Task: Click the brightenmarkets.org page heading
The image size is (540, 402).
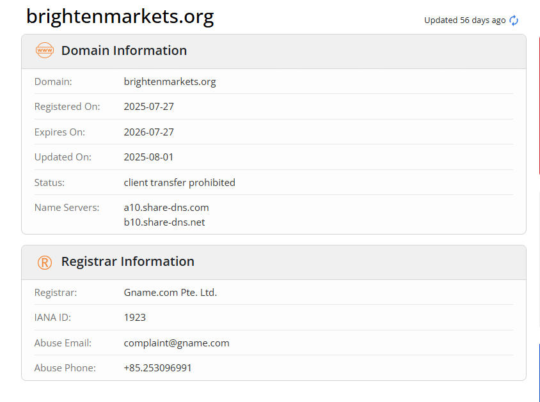Action: [x=120, y=16]
